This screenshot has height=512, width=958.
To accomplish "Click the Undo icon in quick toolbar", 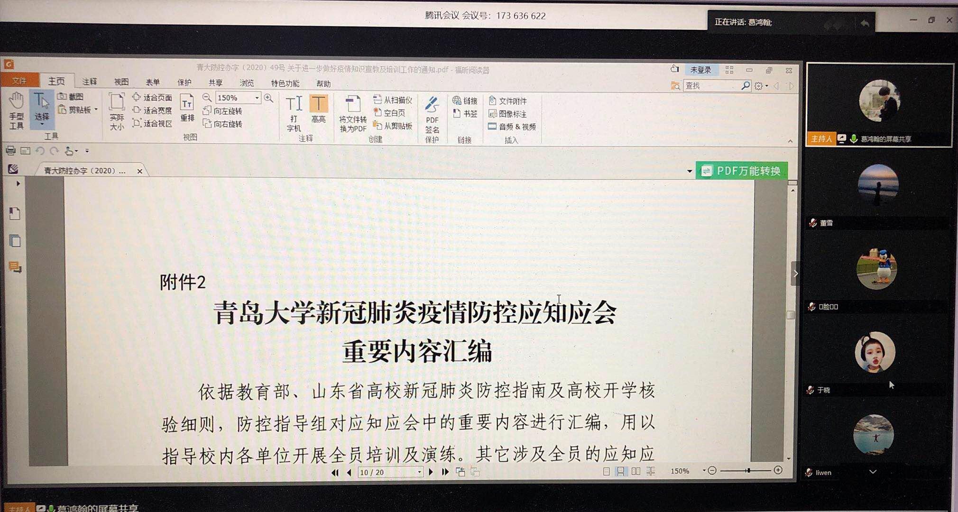I will click(40, 151).
